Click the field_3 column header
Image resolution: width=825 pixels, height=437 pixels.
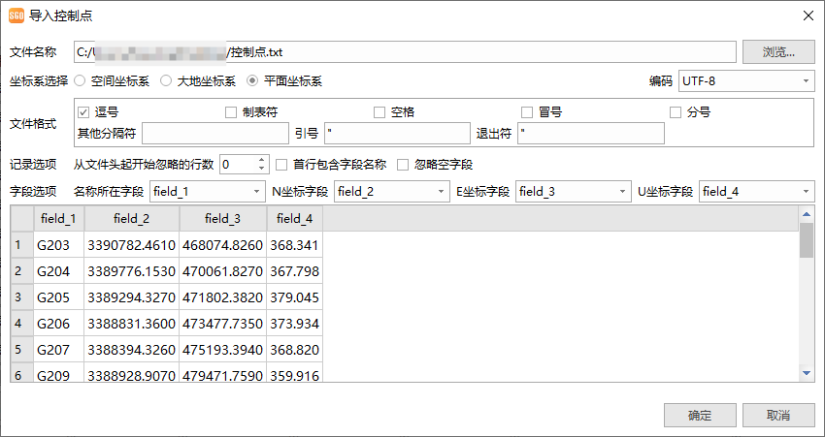[x=223, y=219]
